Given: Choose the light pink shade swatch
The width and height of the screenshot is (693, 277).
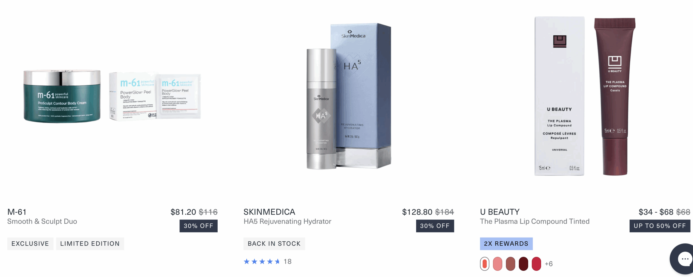Looking at the screenshot, I should (498, 264).
